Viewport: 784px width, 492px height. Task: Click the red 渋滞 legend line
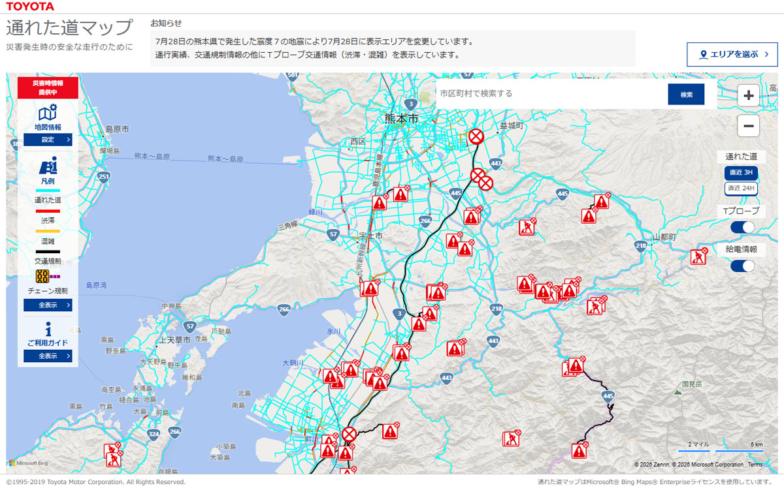(48, 211)
